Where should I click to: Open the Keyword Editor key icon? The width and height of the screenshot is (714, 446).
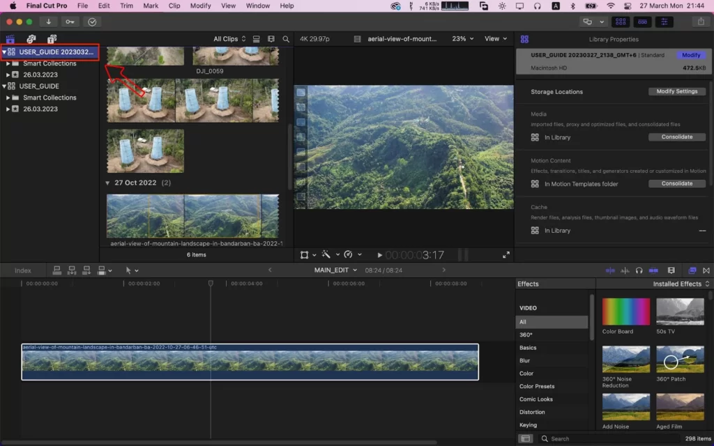(70, 22)
